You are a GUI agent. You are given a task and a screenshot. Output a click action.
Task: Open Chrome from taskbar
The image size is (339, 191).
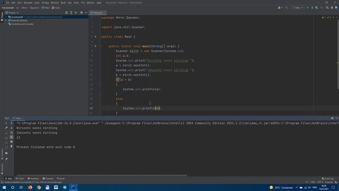point(39,187)
